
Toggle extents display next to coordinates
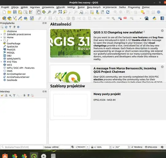click(x=73, y=147)
